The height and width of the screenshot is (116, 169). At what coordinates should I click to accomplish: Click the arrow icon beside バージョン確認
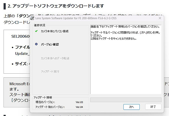pyautogui.click(x=36, y=44)
